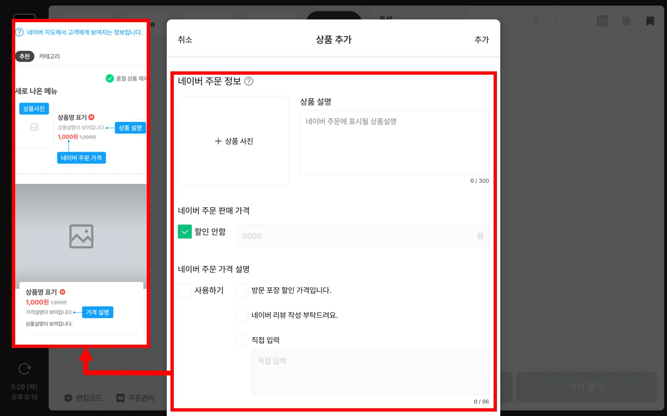Select the 방문 포장 할인 가격입니다 radio option
Screen dimensions: 667x416
242,290
